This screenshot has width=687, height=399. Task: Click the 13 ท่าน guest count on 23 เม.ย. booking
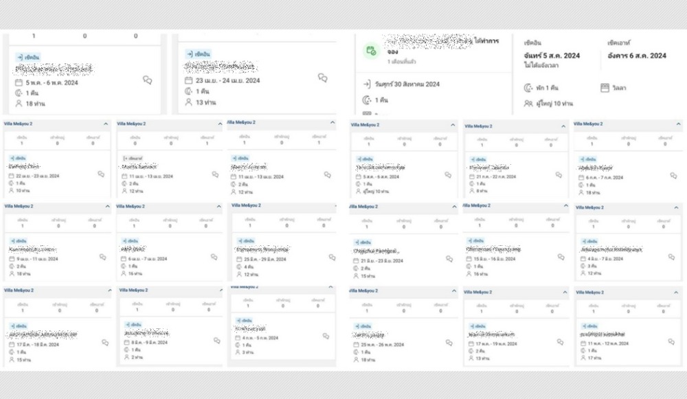coord(205,102)
